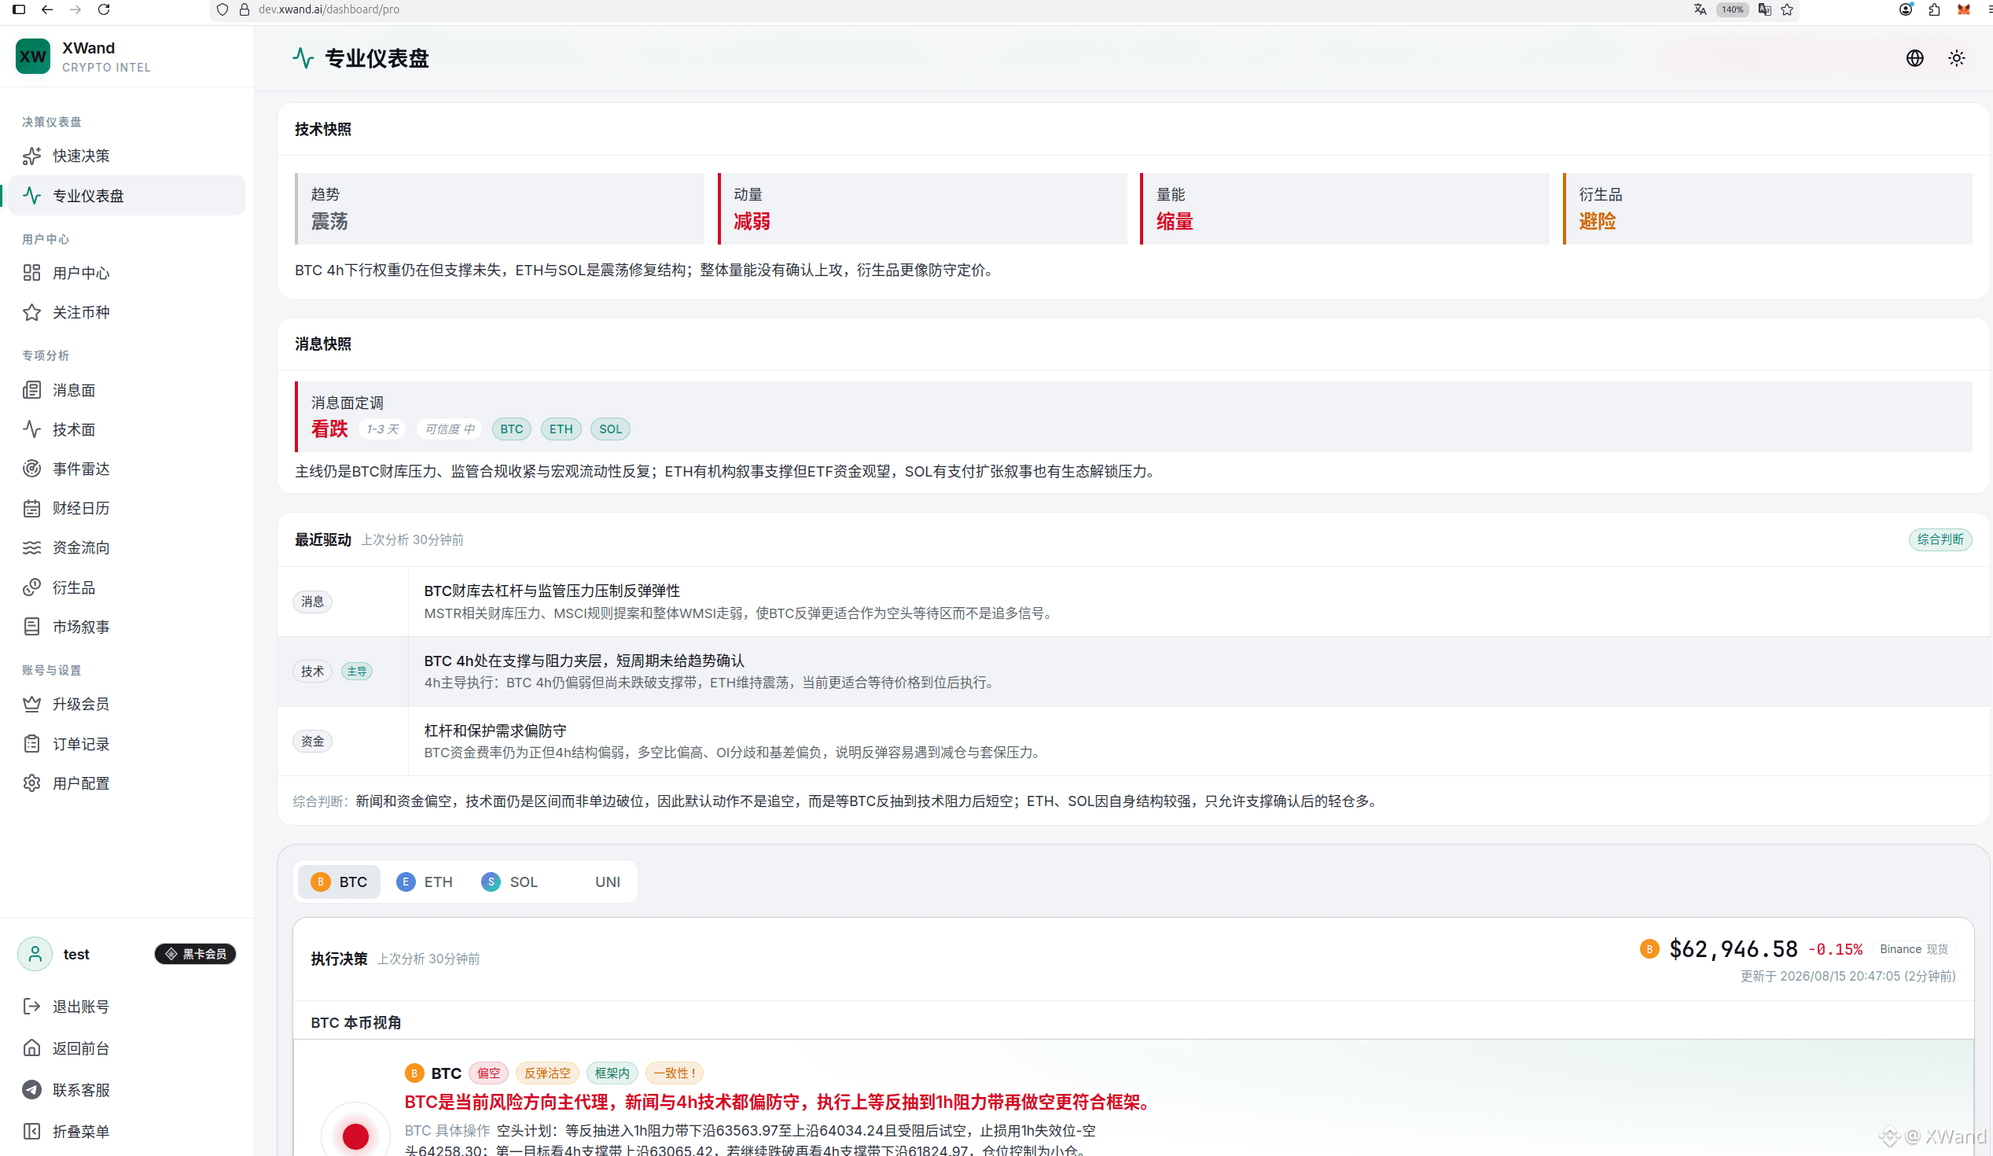The height and width of the screenshot is (1156, 1993).
Task: Click the red BTC signal indicator circle
Action: 355,1136
